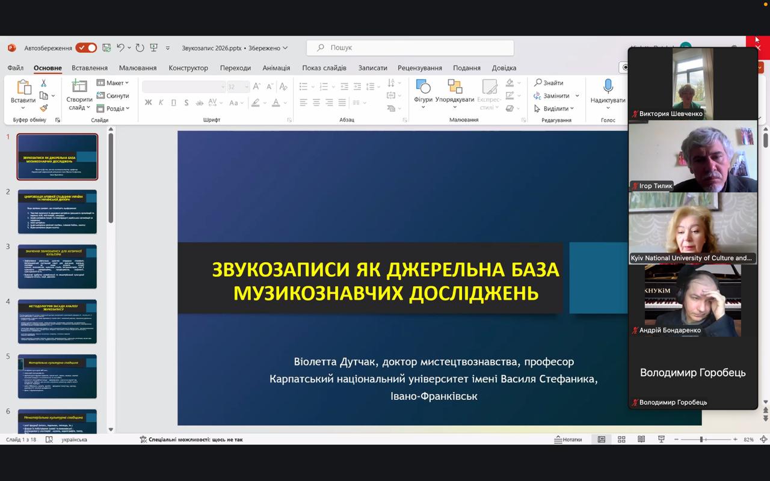Open the Undo history dropdown arrow
Viewport: 770px width, 481px height.
coord(129,48)
